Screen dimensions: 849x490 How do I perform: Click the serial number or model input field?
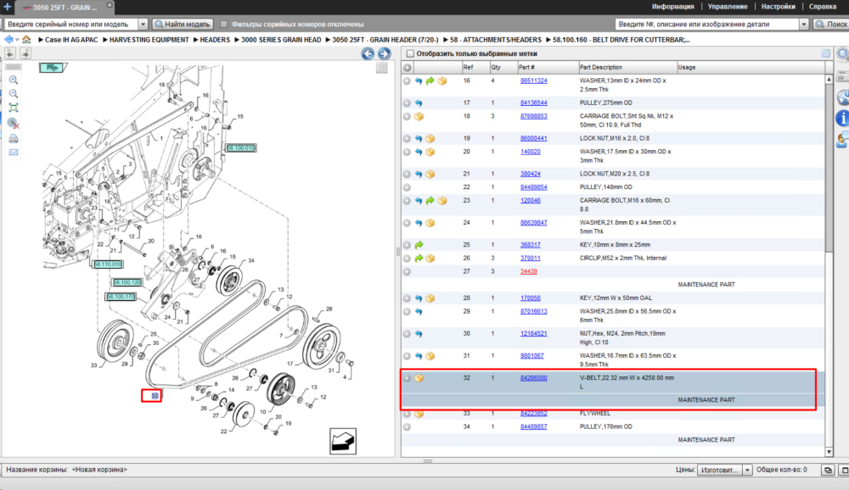71,24
